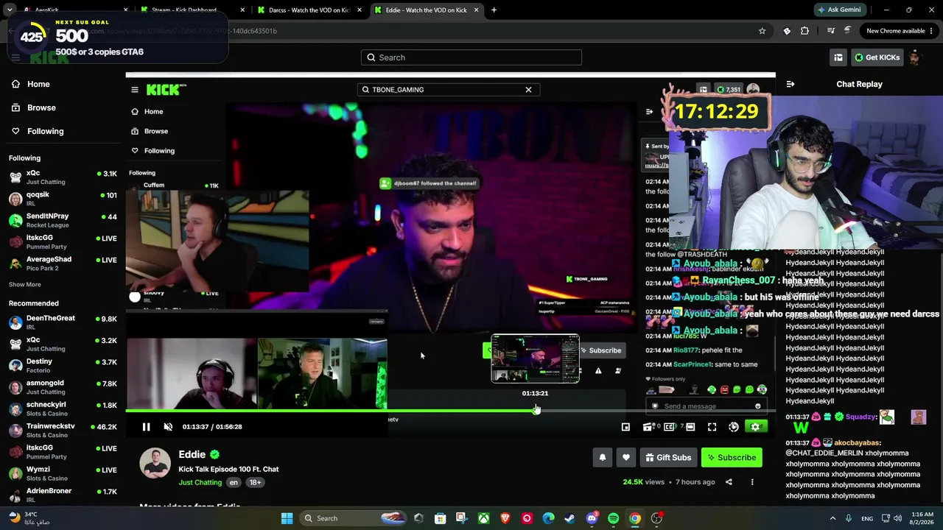Open Chrome extensions puzzle menu
This screenshot has height=530, width=943.
pyautogui.click(x=804, y=31)
